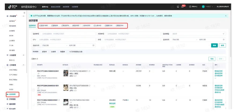Check the 今日新增紧急/加急 quick filter
This screenshot has height=112, width=234.
click(x=68, y=52)
